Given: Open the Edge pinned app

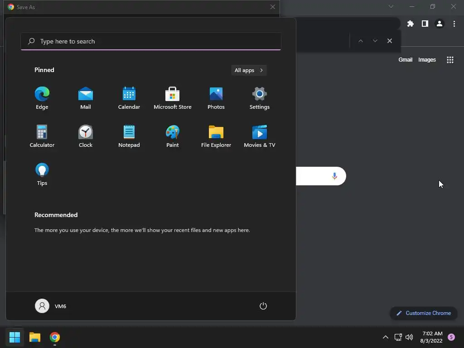Looking at the screenshot, I should (x=42, y=98).
